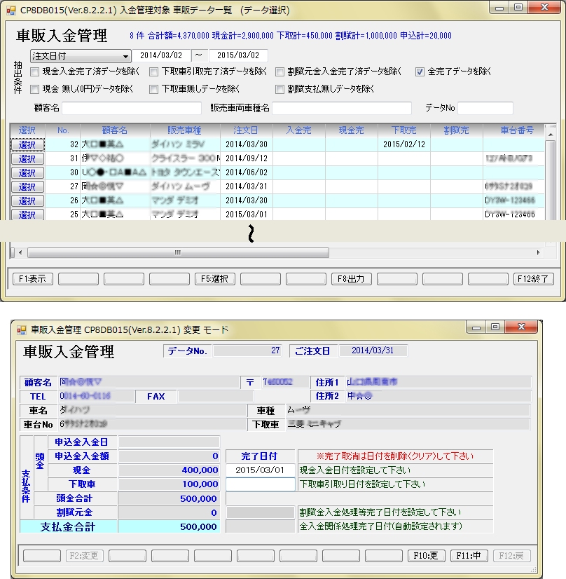
Task: Click the horizontal scrollbar of the data grid
Action: click(x=175, y=252)
